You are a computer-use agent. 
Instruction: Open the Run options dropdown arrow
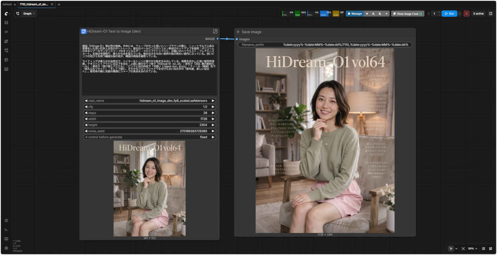460,14
